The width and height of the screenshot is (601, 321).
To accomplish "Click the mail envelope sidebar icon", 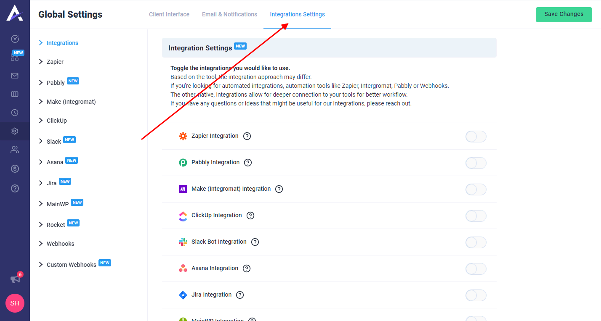I will (15, 76).
